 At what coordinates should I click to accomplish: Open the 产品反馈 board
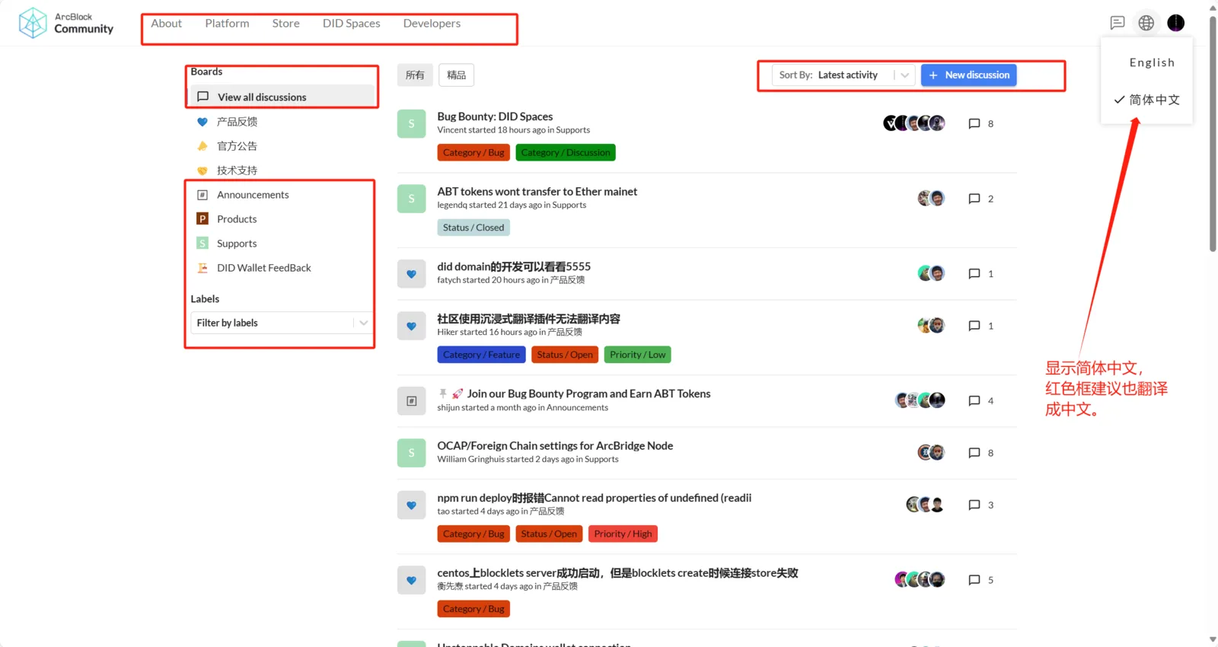[237, 122]
